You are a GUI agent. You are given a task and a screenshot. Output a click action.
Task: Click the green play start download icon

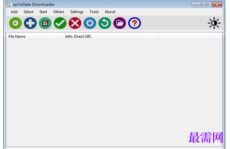pos(16,23)
